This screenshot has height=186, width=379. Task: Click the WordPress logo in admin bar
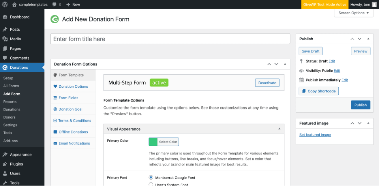(5, 4)
